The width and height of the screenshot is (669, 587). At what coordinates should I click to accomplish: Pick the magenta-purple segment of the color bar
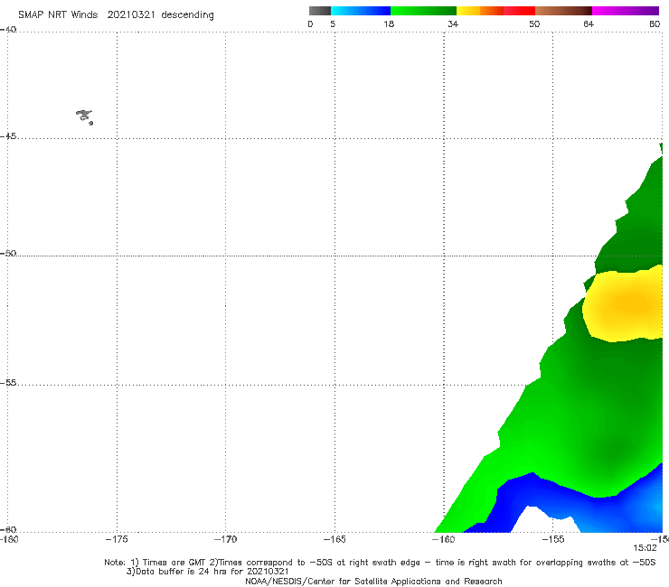(x=626, y=11)
